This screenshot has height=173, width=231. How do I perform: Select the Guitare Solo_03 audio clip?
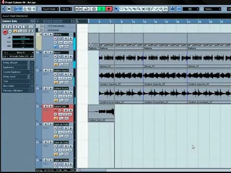click(x=101, y=113)
